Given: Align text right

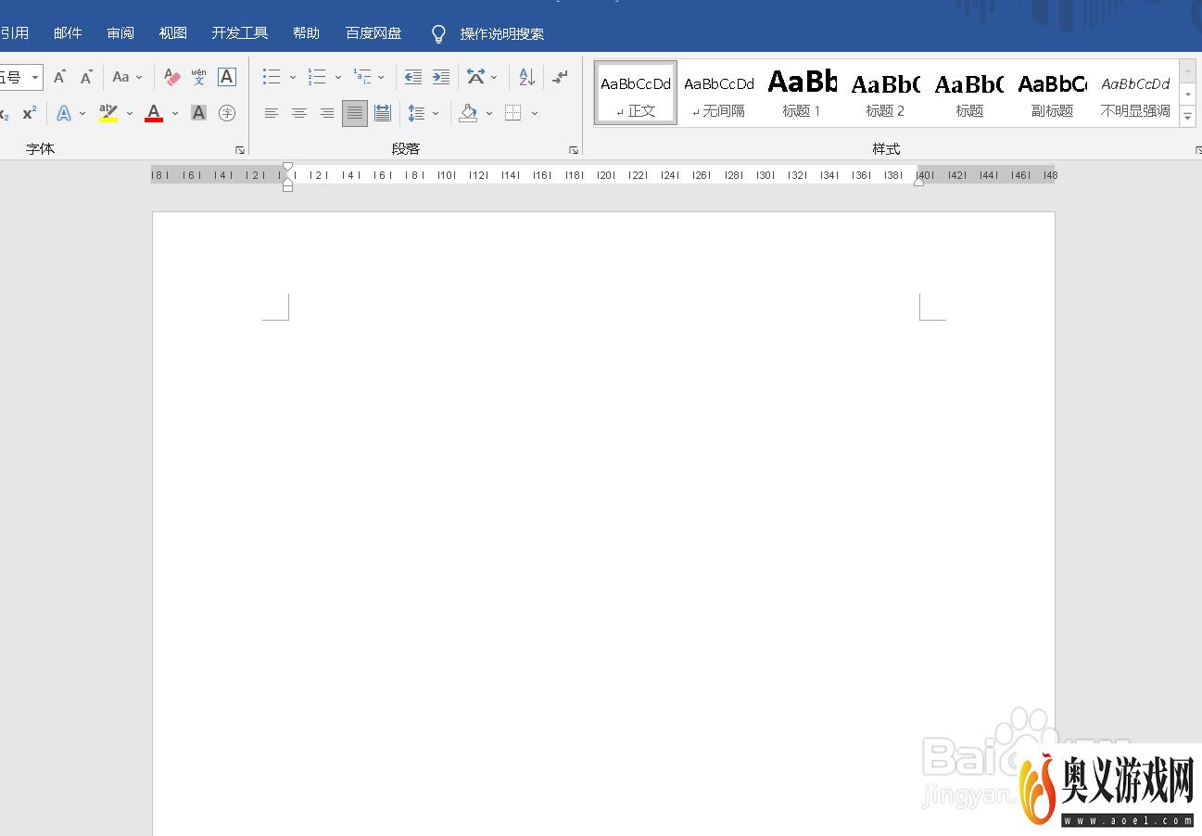Looking at the screenshot, I should [327, 113].
